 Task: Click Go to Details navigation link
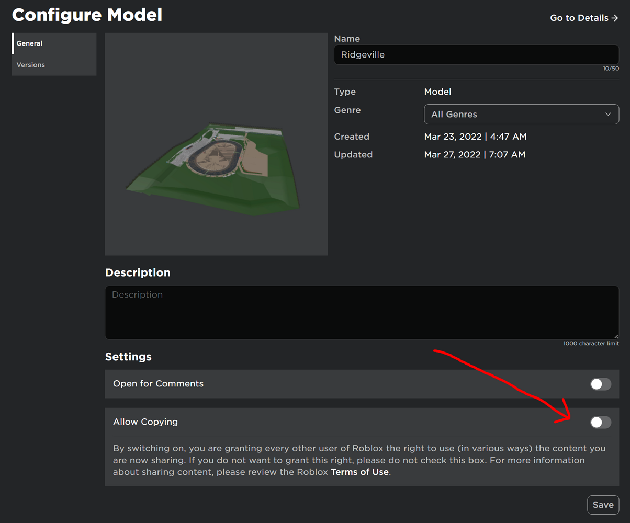tap(580, 17)
